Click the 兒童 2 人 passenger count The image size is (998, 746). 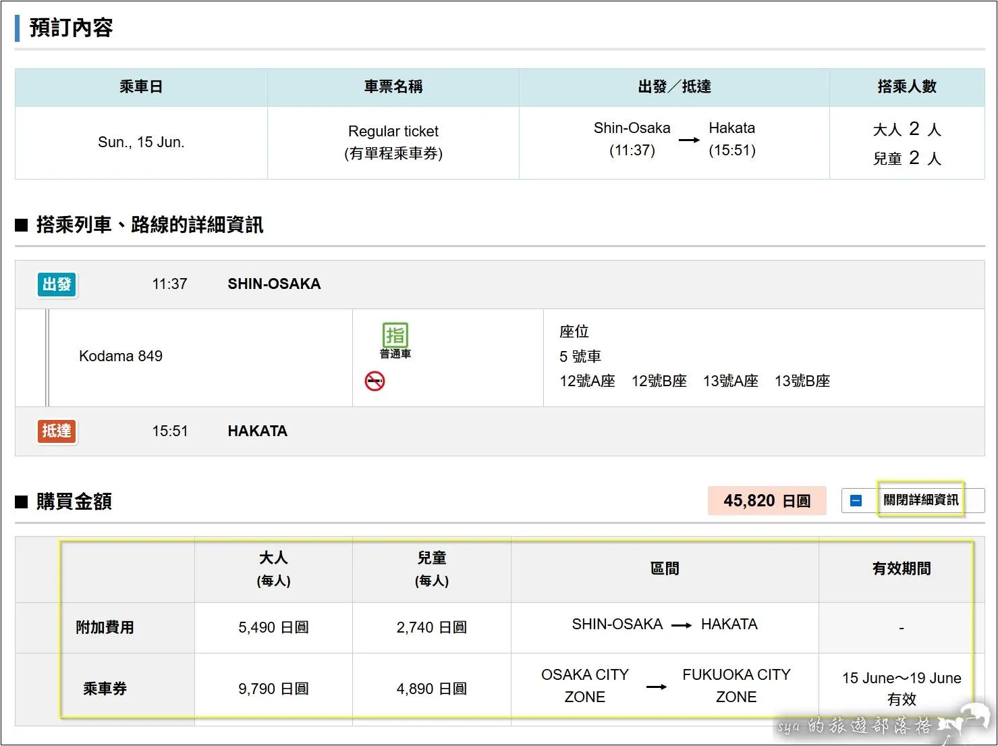point(907,158)
